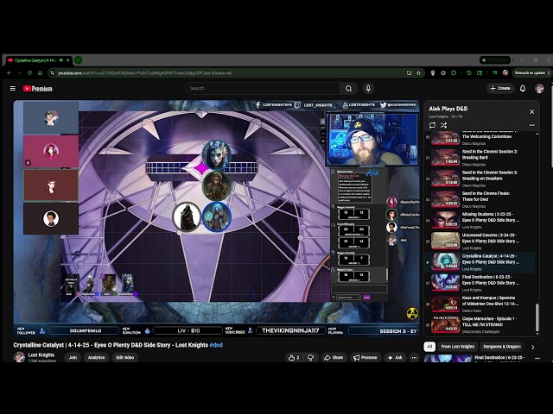Click Relaunch to update

[x=531, y=72]
